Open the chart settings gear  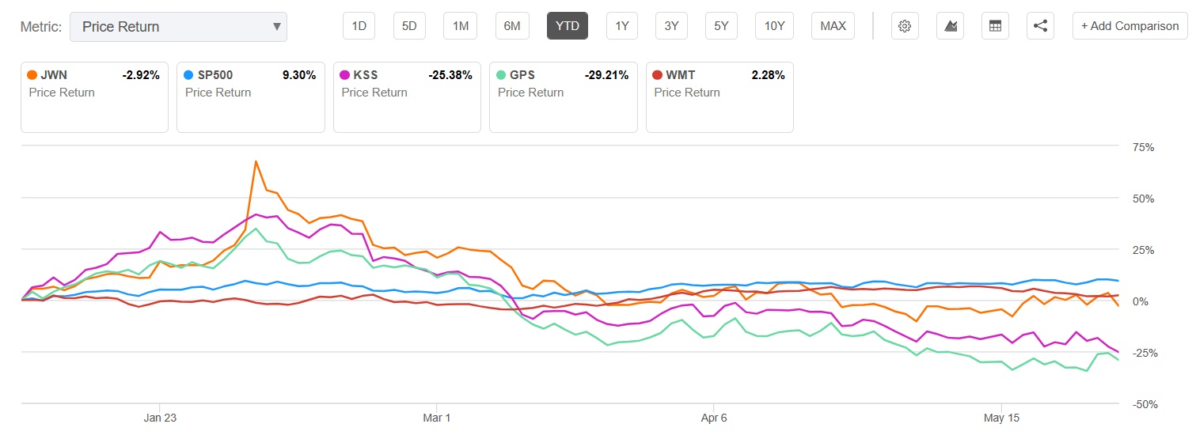tap(905, 26)
